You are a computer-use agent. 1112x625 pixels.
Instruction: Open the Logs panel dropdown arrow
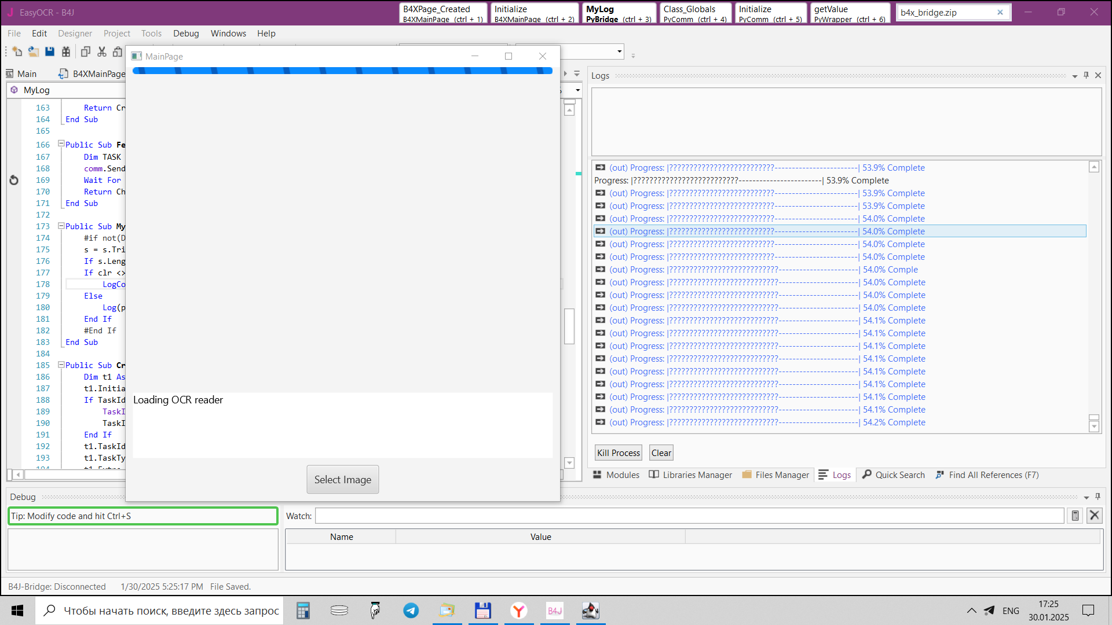(1075, 76)
